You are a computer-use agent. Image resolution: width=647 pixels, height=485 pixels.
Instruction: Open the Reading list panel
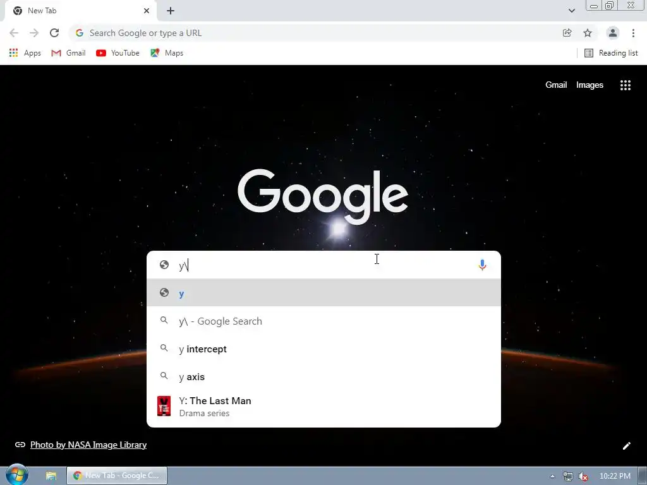tap(611, 53)
